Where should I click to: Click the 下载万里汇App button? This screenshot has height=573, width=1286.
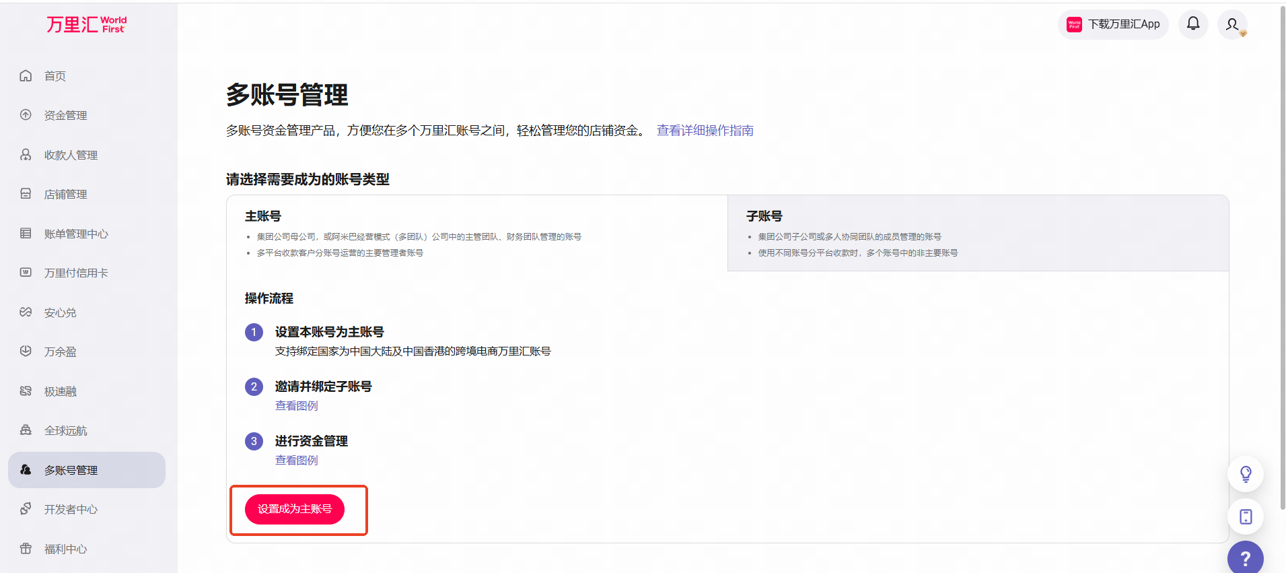click(x=1114, y=25)
